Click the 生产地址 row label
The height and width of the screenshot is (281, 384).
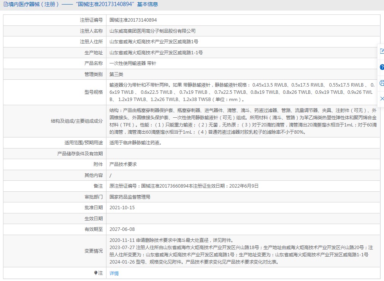click(x=94, y=52)
